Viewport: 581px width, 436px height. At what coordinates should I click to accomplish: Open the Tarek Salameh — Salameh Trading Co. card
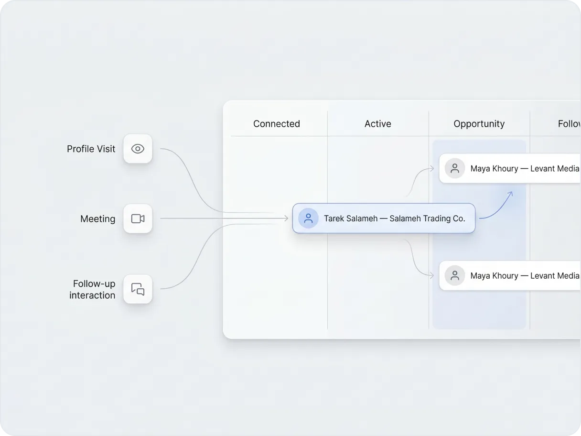(394, 218)
